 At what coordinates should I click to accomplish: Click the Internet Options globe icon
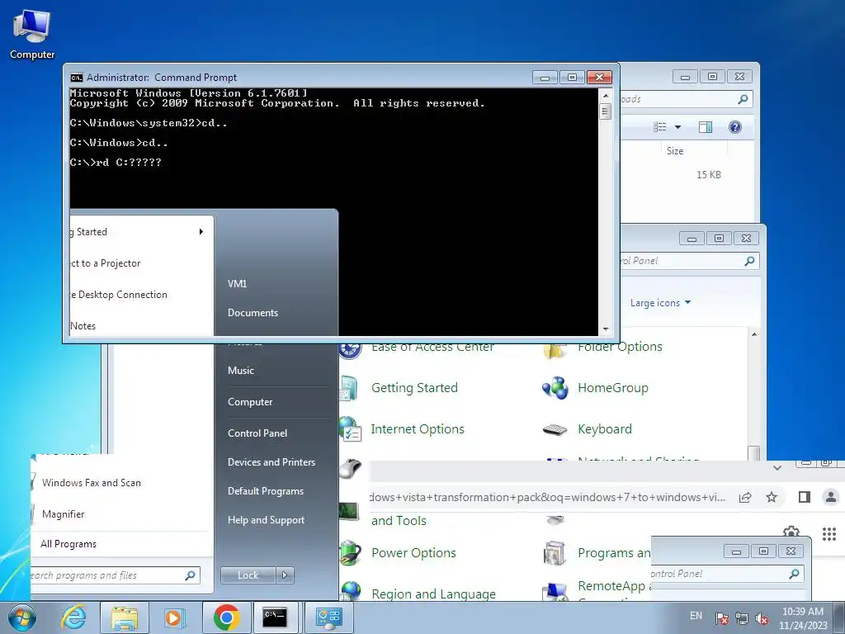[x=350, y=429]
